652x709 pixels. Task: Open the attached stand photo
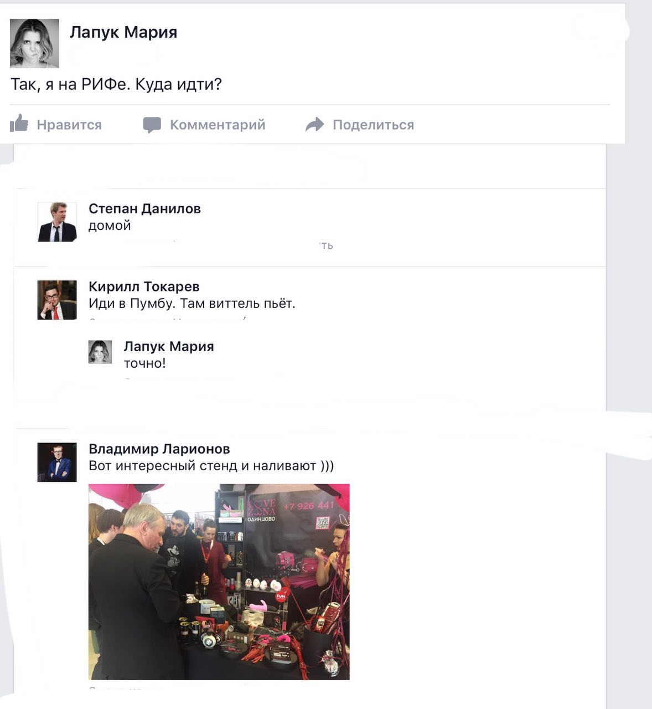click(x=219, y=582)
